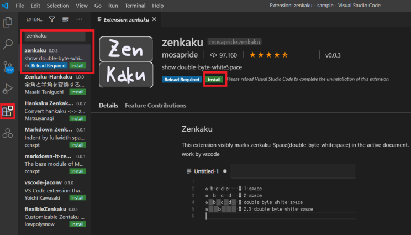Viewport: 411px width, 235px height.
Task: Open the Extensions view in activity bar
Action: click(x=8, y=111)
